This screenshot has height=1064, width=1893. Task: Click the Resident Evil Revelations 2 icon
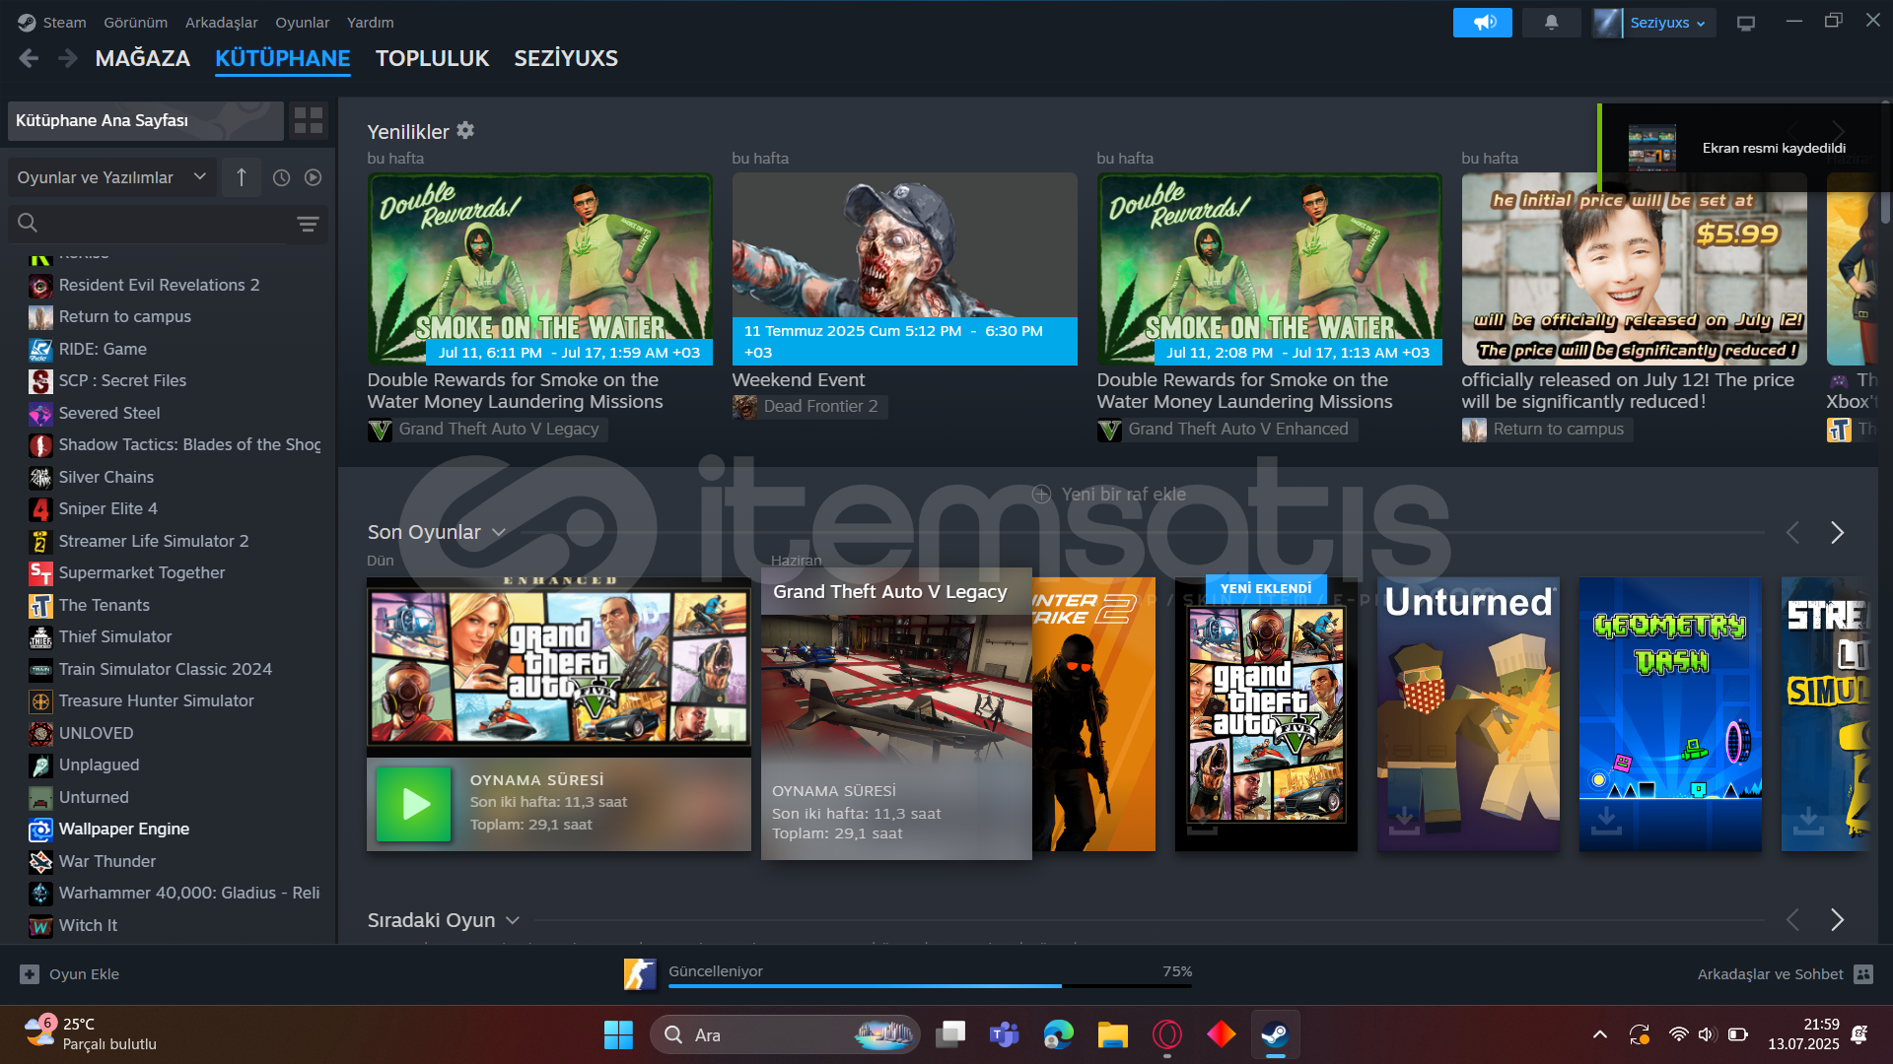click(40, 286)
